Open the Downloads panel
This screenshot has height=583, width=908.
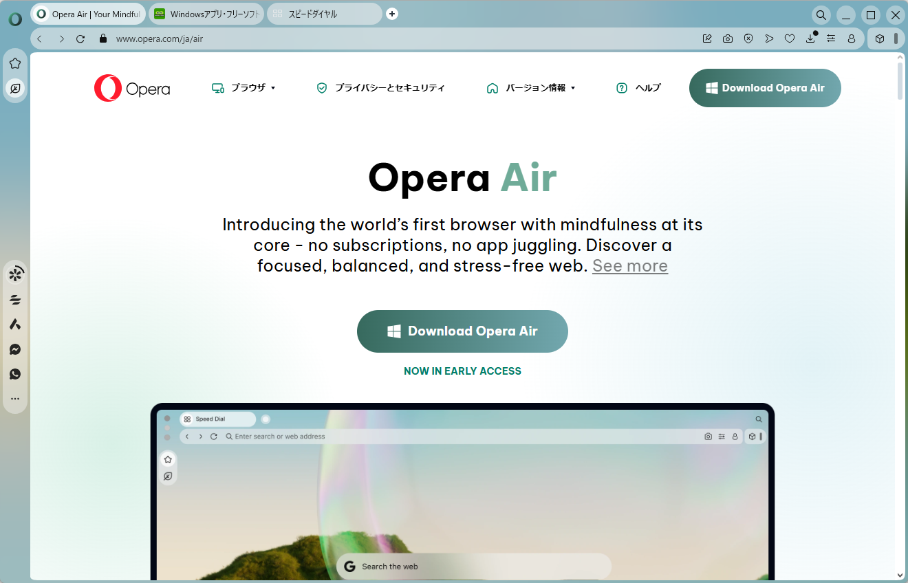pos(810,38)
